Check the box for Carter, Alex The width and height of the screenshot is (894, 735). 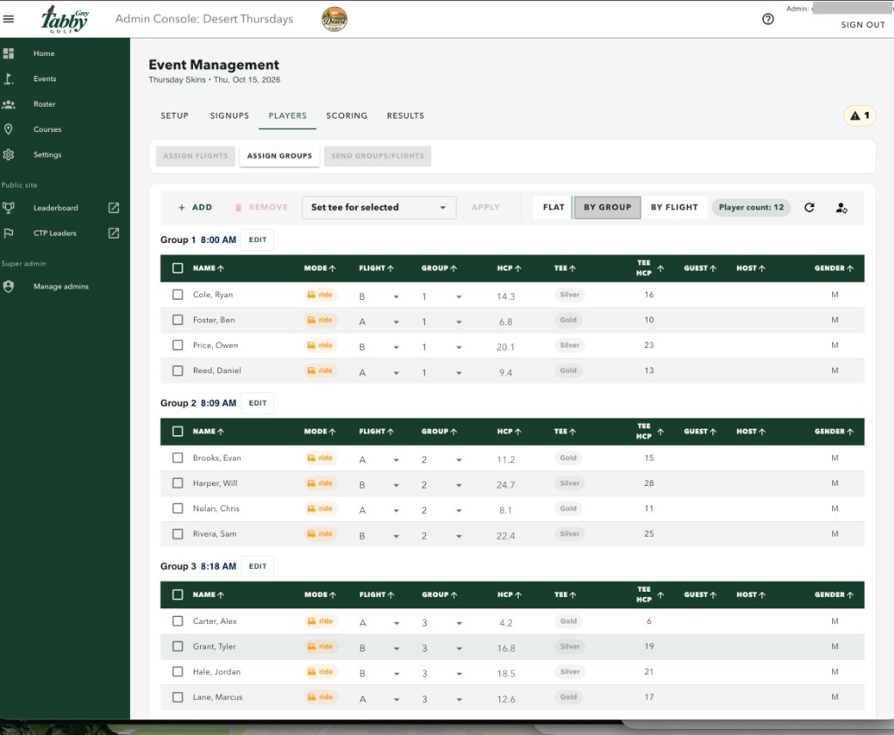pyautogui.click(x=178, y=621)
